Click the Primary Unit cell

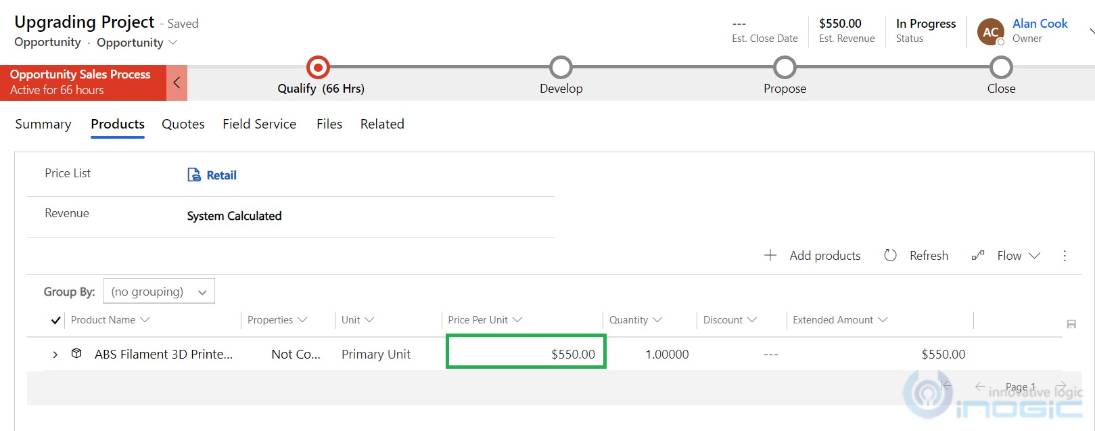tap(376, 355)
